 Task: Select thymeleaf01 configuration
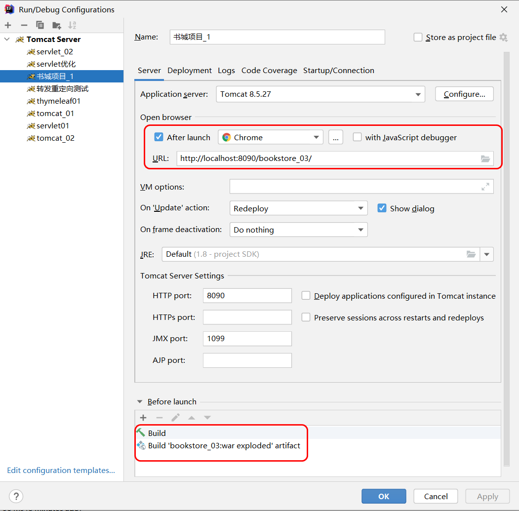[x=62, y=101]
